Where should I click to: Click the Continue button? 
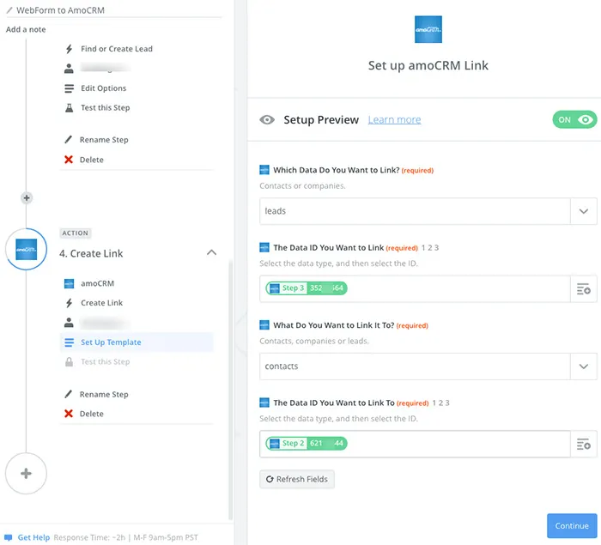click(572, 526)
